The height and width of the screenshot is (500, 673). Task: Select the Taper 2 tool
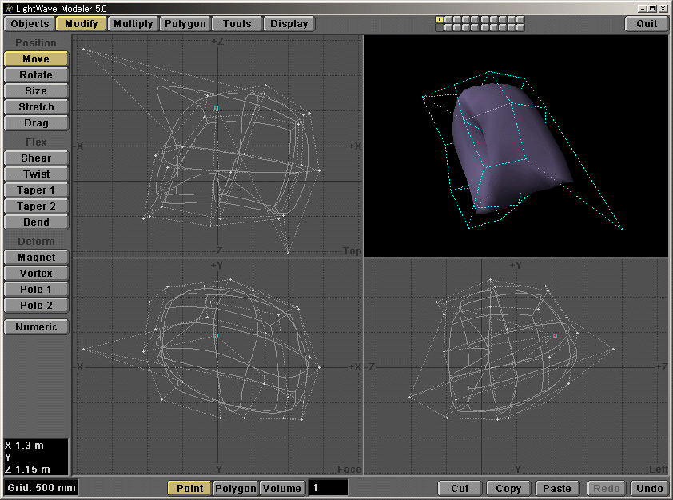point(35,206)
